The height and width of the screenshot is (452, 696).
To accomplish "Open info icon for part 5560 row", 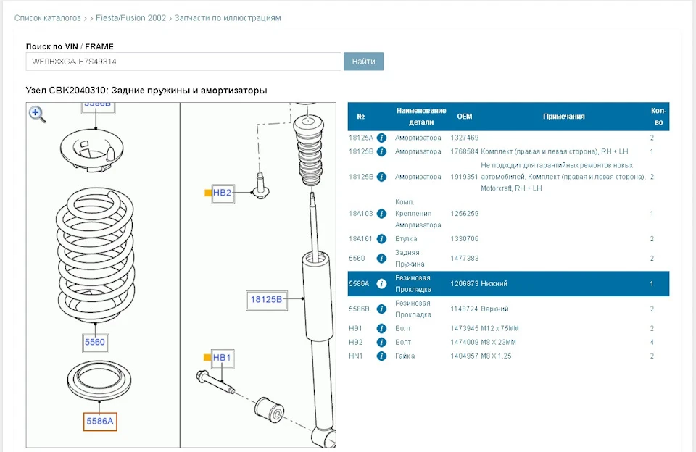I will [381, 259].
